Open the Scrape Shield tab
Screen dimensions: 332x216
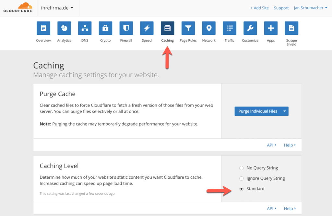coord(291,28)
